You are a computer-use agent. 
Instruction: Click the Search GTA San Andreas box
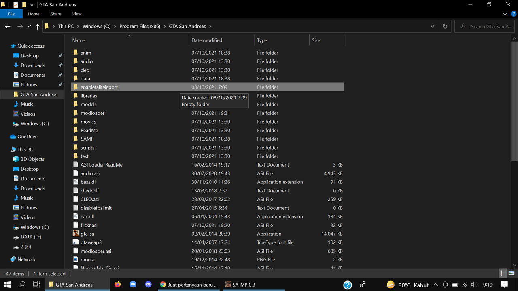coord(485,26)
